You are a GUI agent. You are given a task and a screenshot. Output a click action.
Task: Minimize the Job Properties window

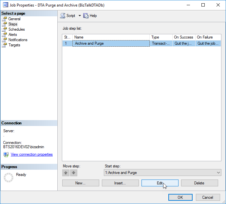[x=188, y=5]
